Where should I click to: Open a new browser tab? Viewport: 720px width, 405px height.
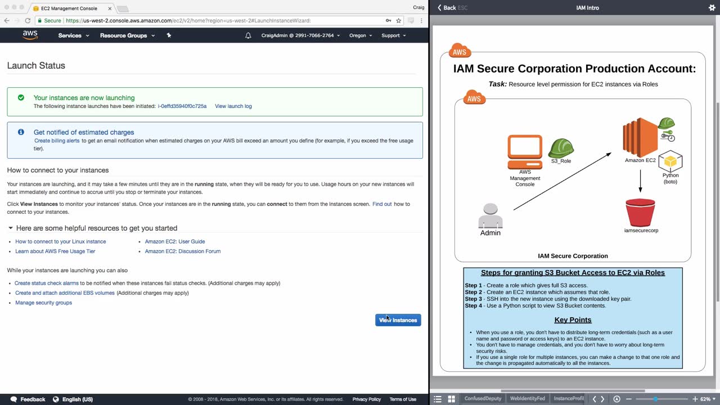[123, 9]
